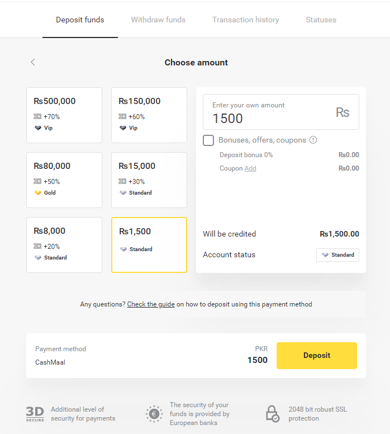Click the SSL padlock icon
Screen dimensions: 390x434
click(x=272, y=414)
